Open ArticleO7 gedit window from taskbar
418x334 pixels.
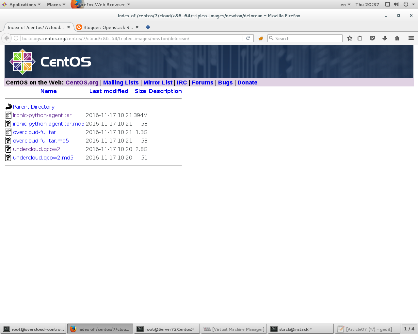click(367, 329)
